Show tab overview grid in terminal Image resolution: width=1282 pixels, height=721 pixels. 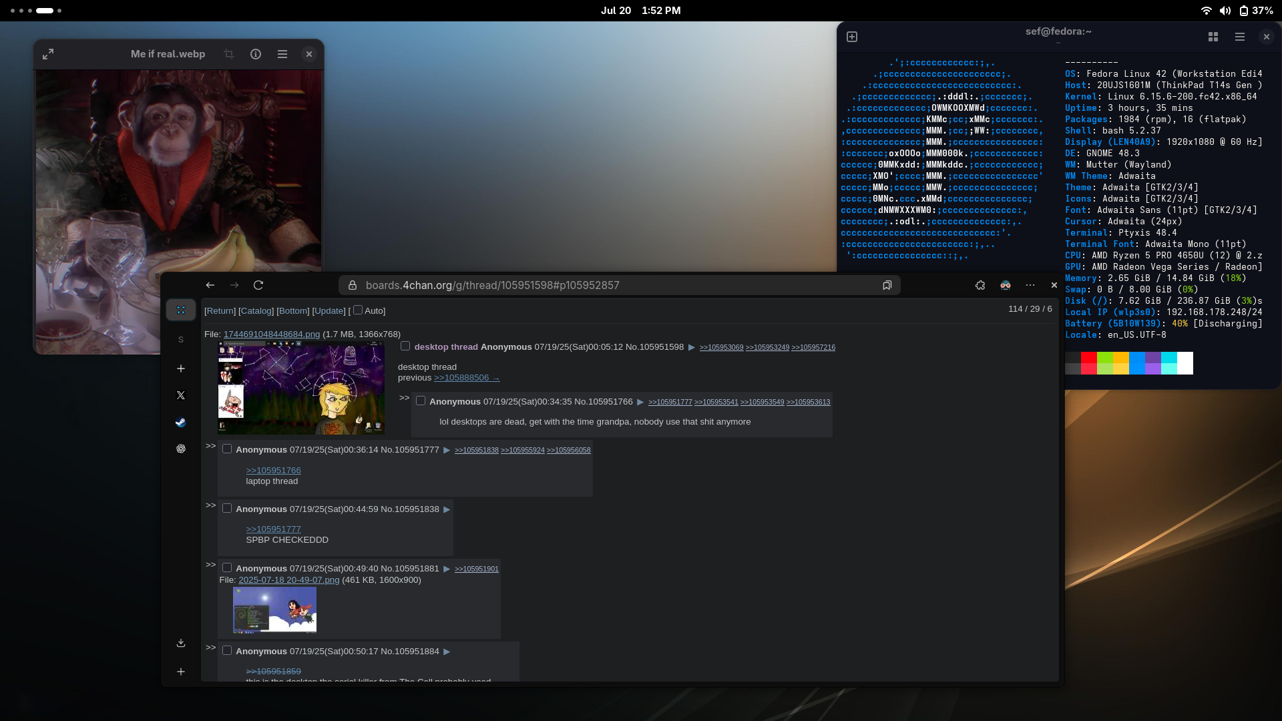point(1213,37)
